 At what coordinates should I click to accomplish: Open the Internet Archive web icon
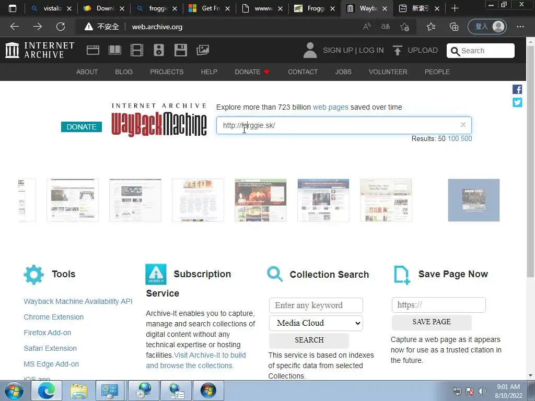click(93, 50)
